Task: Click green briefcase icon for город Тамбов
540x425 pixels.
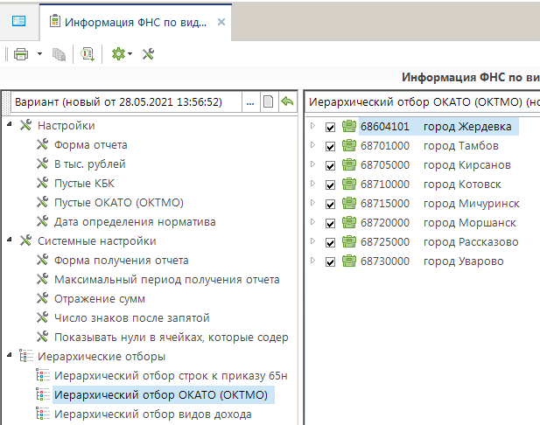Action: [x=349, y=145]
